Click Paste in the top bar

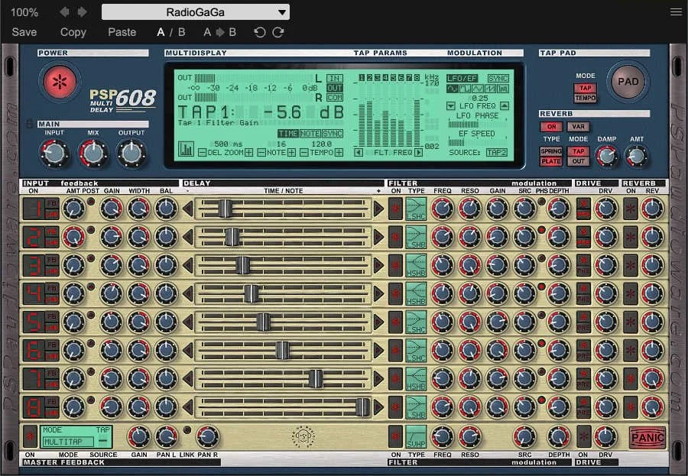click(x=122, y=32)
